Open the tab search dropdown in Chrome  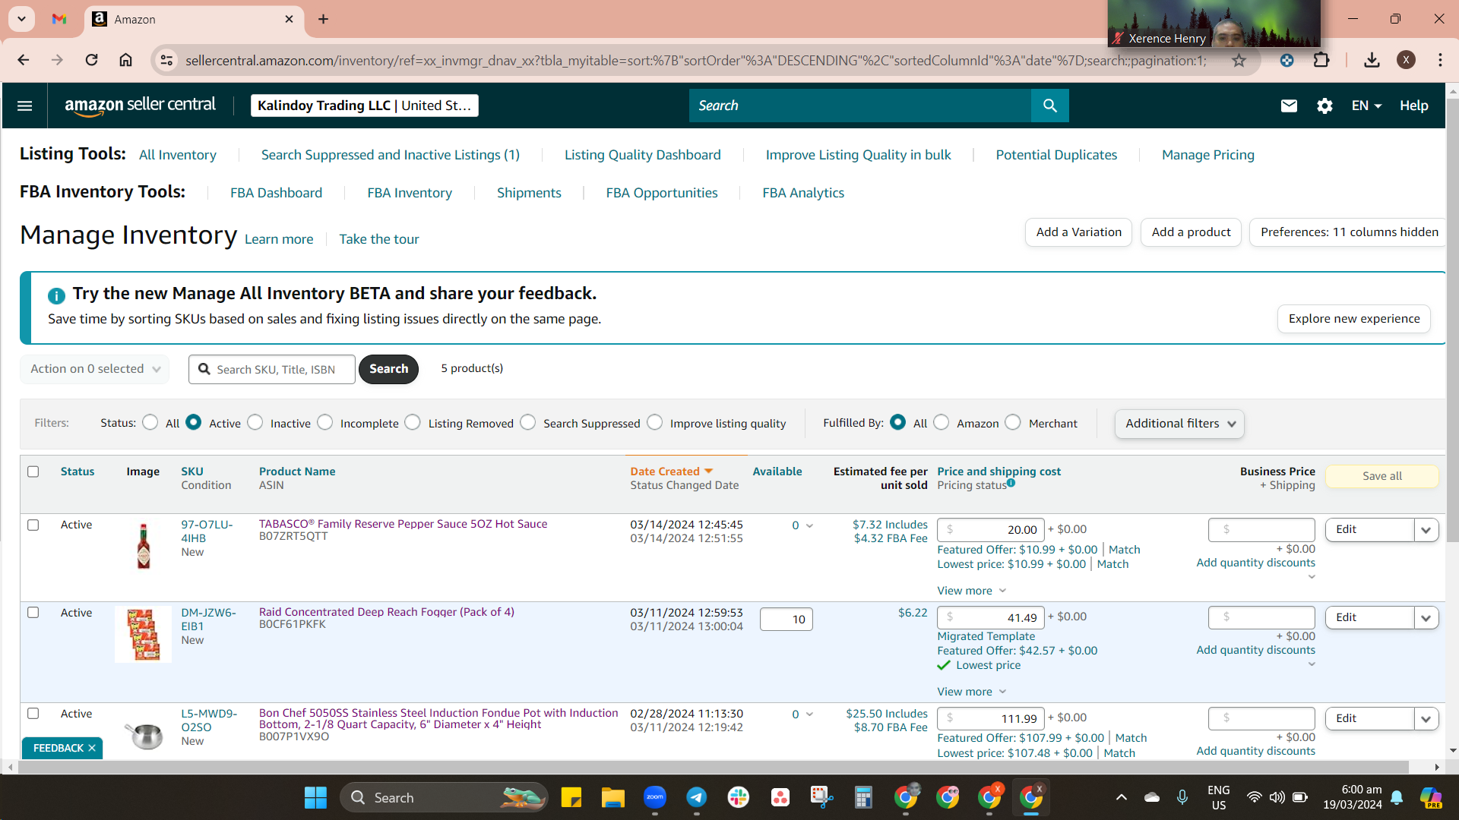point(21,19)
